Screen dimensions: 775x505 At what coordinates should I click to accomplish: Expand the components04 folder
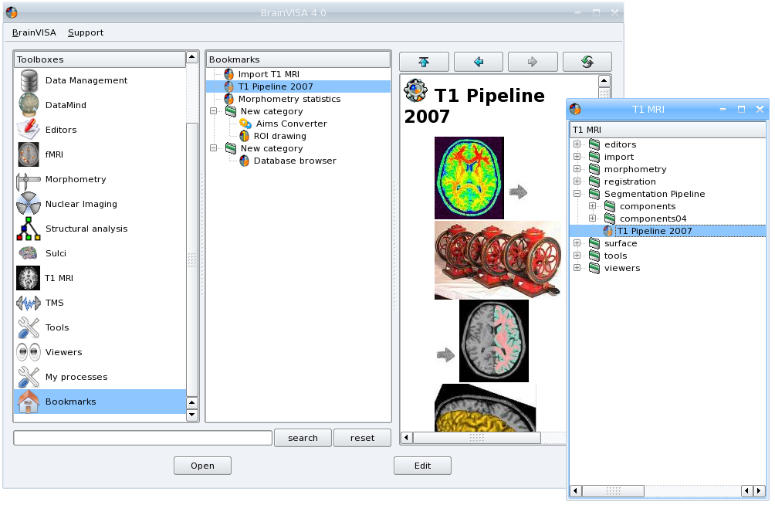(x=592, y=219)
